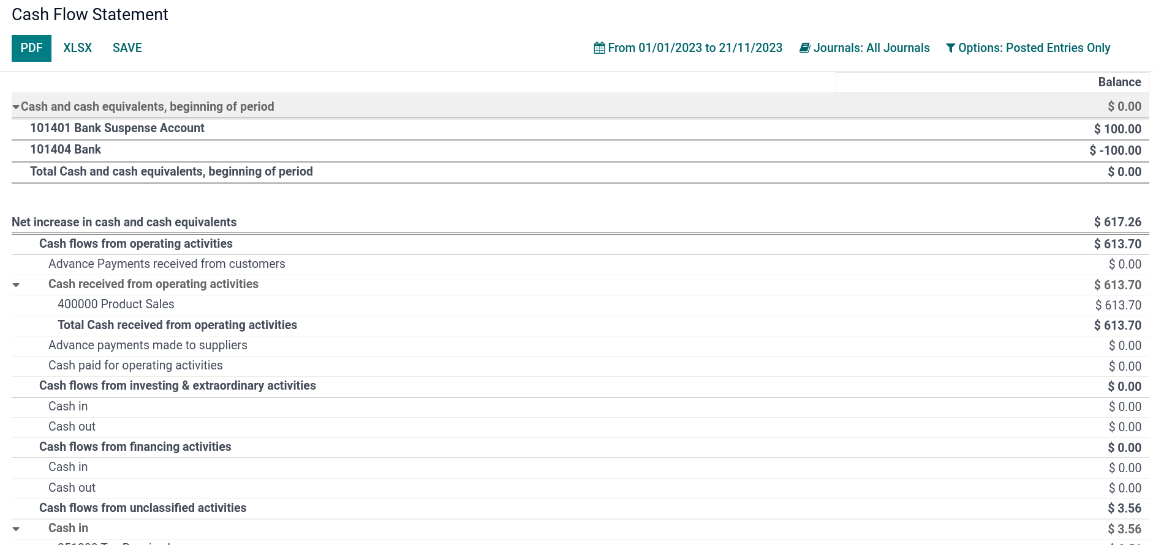The width and height of the screenshot is (1153, 545).
Task: Open the 101401 Bank Suspense Account line
Action: (x=117, y=128)
